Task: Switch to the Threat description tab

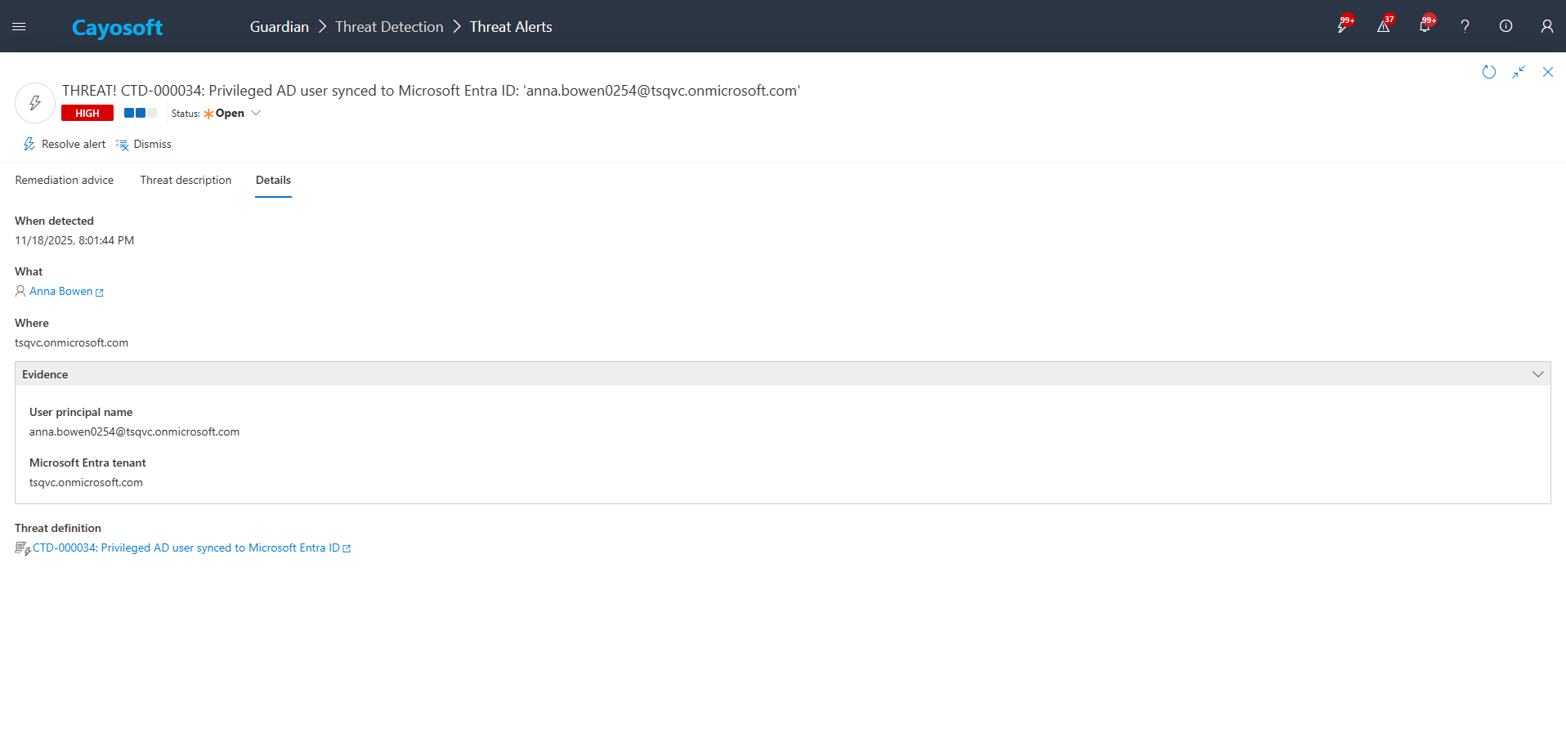Action: 186,180
